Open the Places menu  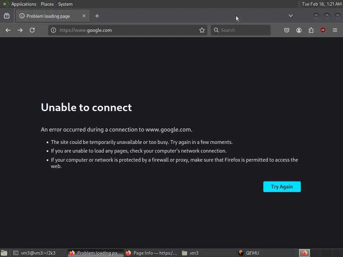tap(47, 4)
